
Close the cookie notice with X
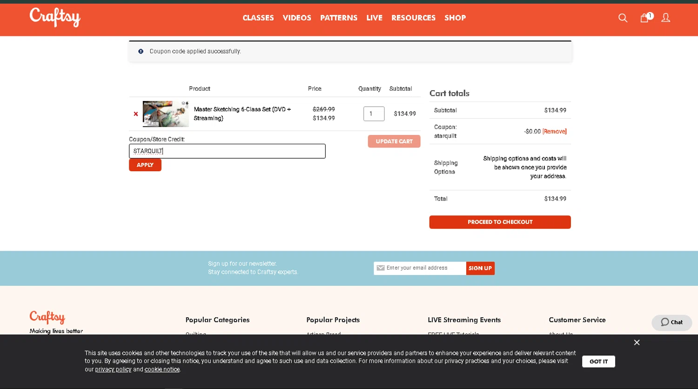point(637,342)
